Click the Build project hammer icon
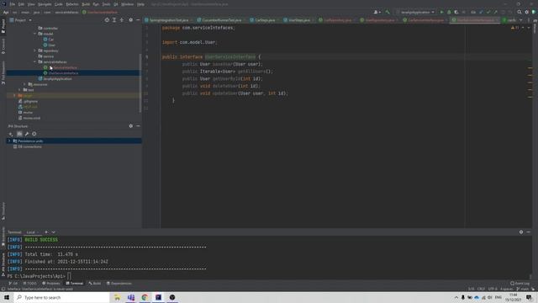Viewport: 538px width, 303px height. (x=388, y=12)
